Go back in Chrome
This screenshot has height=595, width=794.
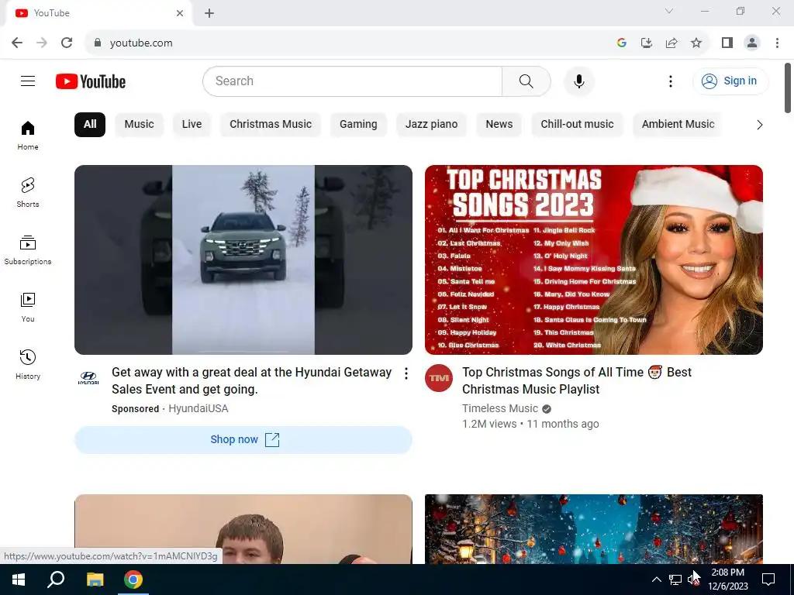(17, 43)
